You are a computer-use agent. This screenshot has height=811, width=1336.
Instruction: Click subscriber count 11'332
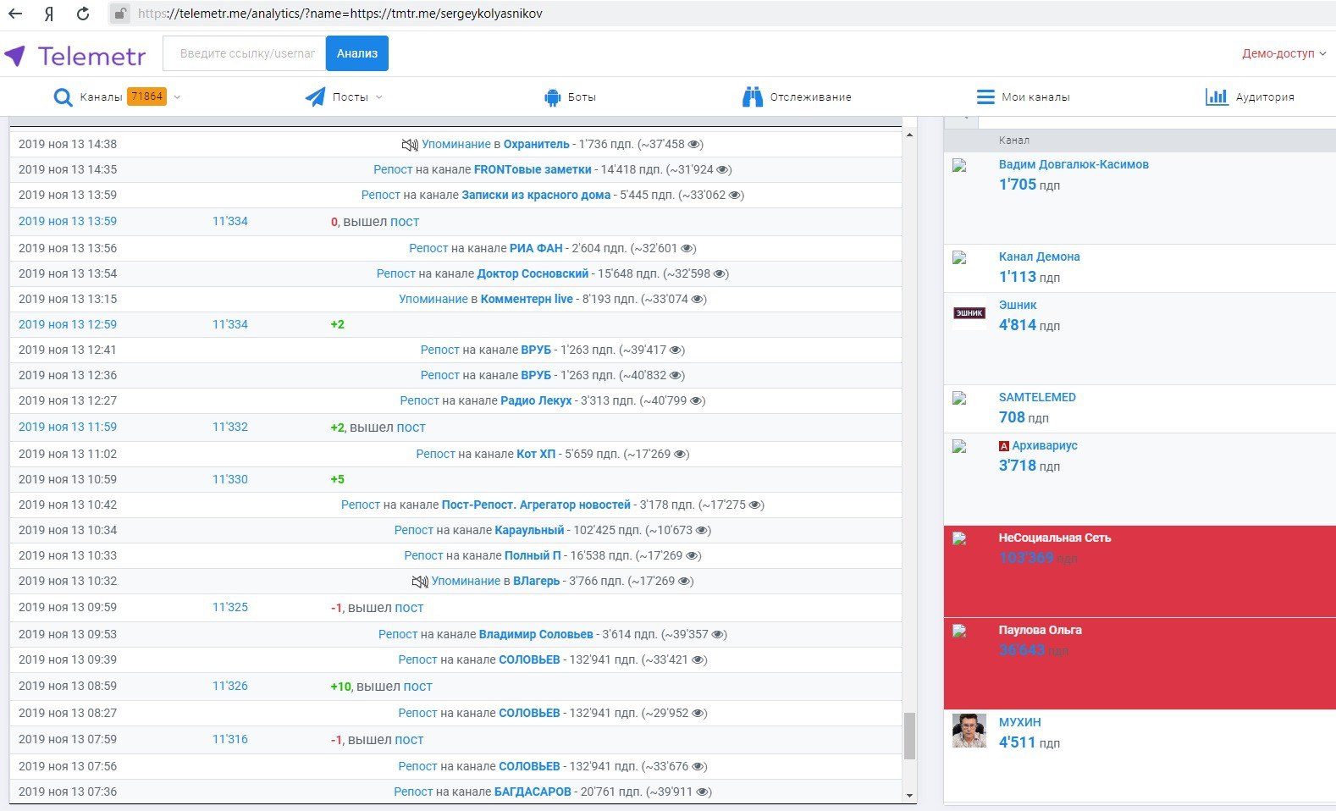[x=230, y=428]
